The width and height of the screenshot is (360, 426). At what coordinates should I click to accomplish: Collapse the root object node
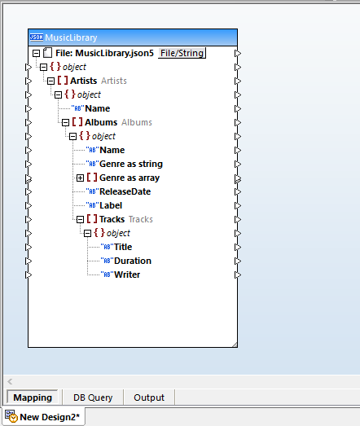click(43, 67)
